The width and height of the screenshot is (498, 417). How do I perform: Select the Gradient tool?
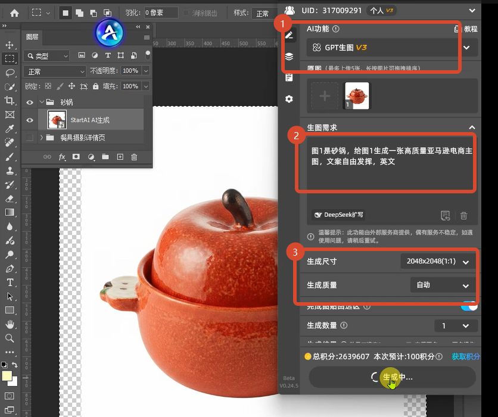pos(10,212)
